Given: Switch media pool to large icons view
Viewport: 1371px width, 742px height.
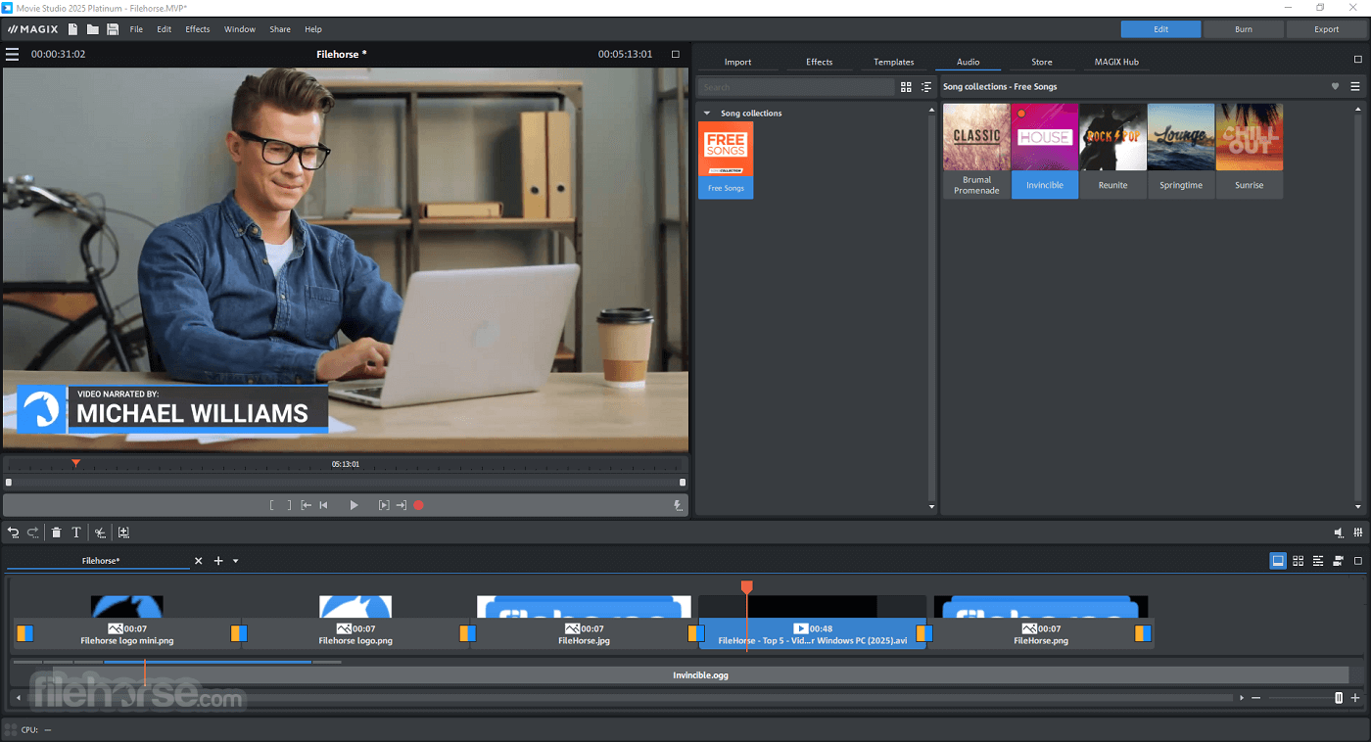Looking at the screenshot, I should click(906, 87).
